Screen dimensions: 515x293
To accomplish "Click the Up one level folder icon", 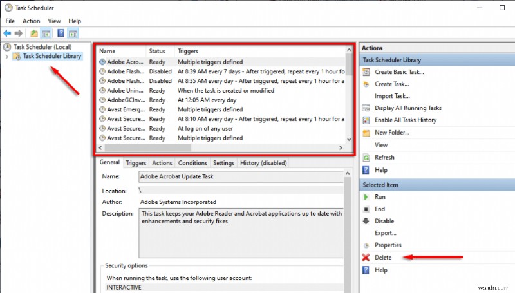I will point(34,33).
